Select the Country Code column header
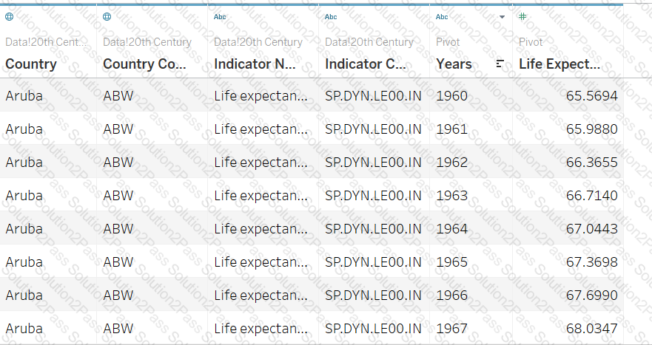Image resolution: width=652 pixels, height=345 pixels. [144, 64]
